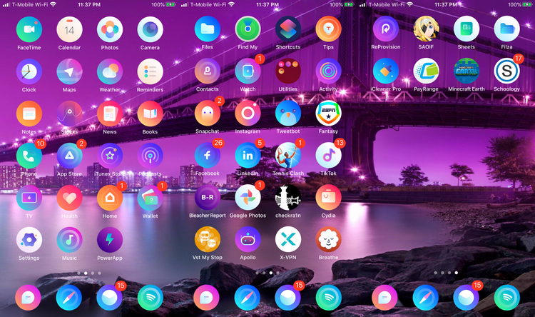Open the Sheets app

tap(467, 29)
